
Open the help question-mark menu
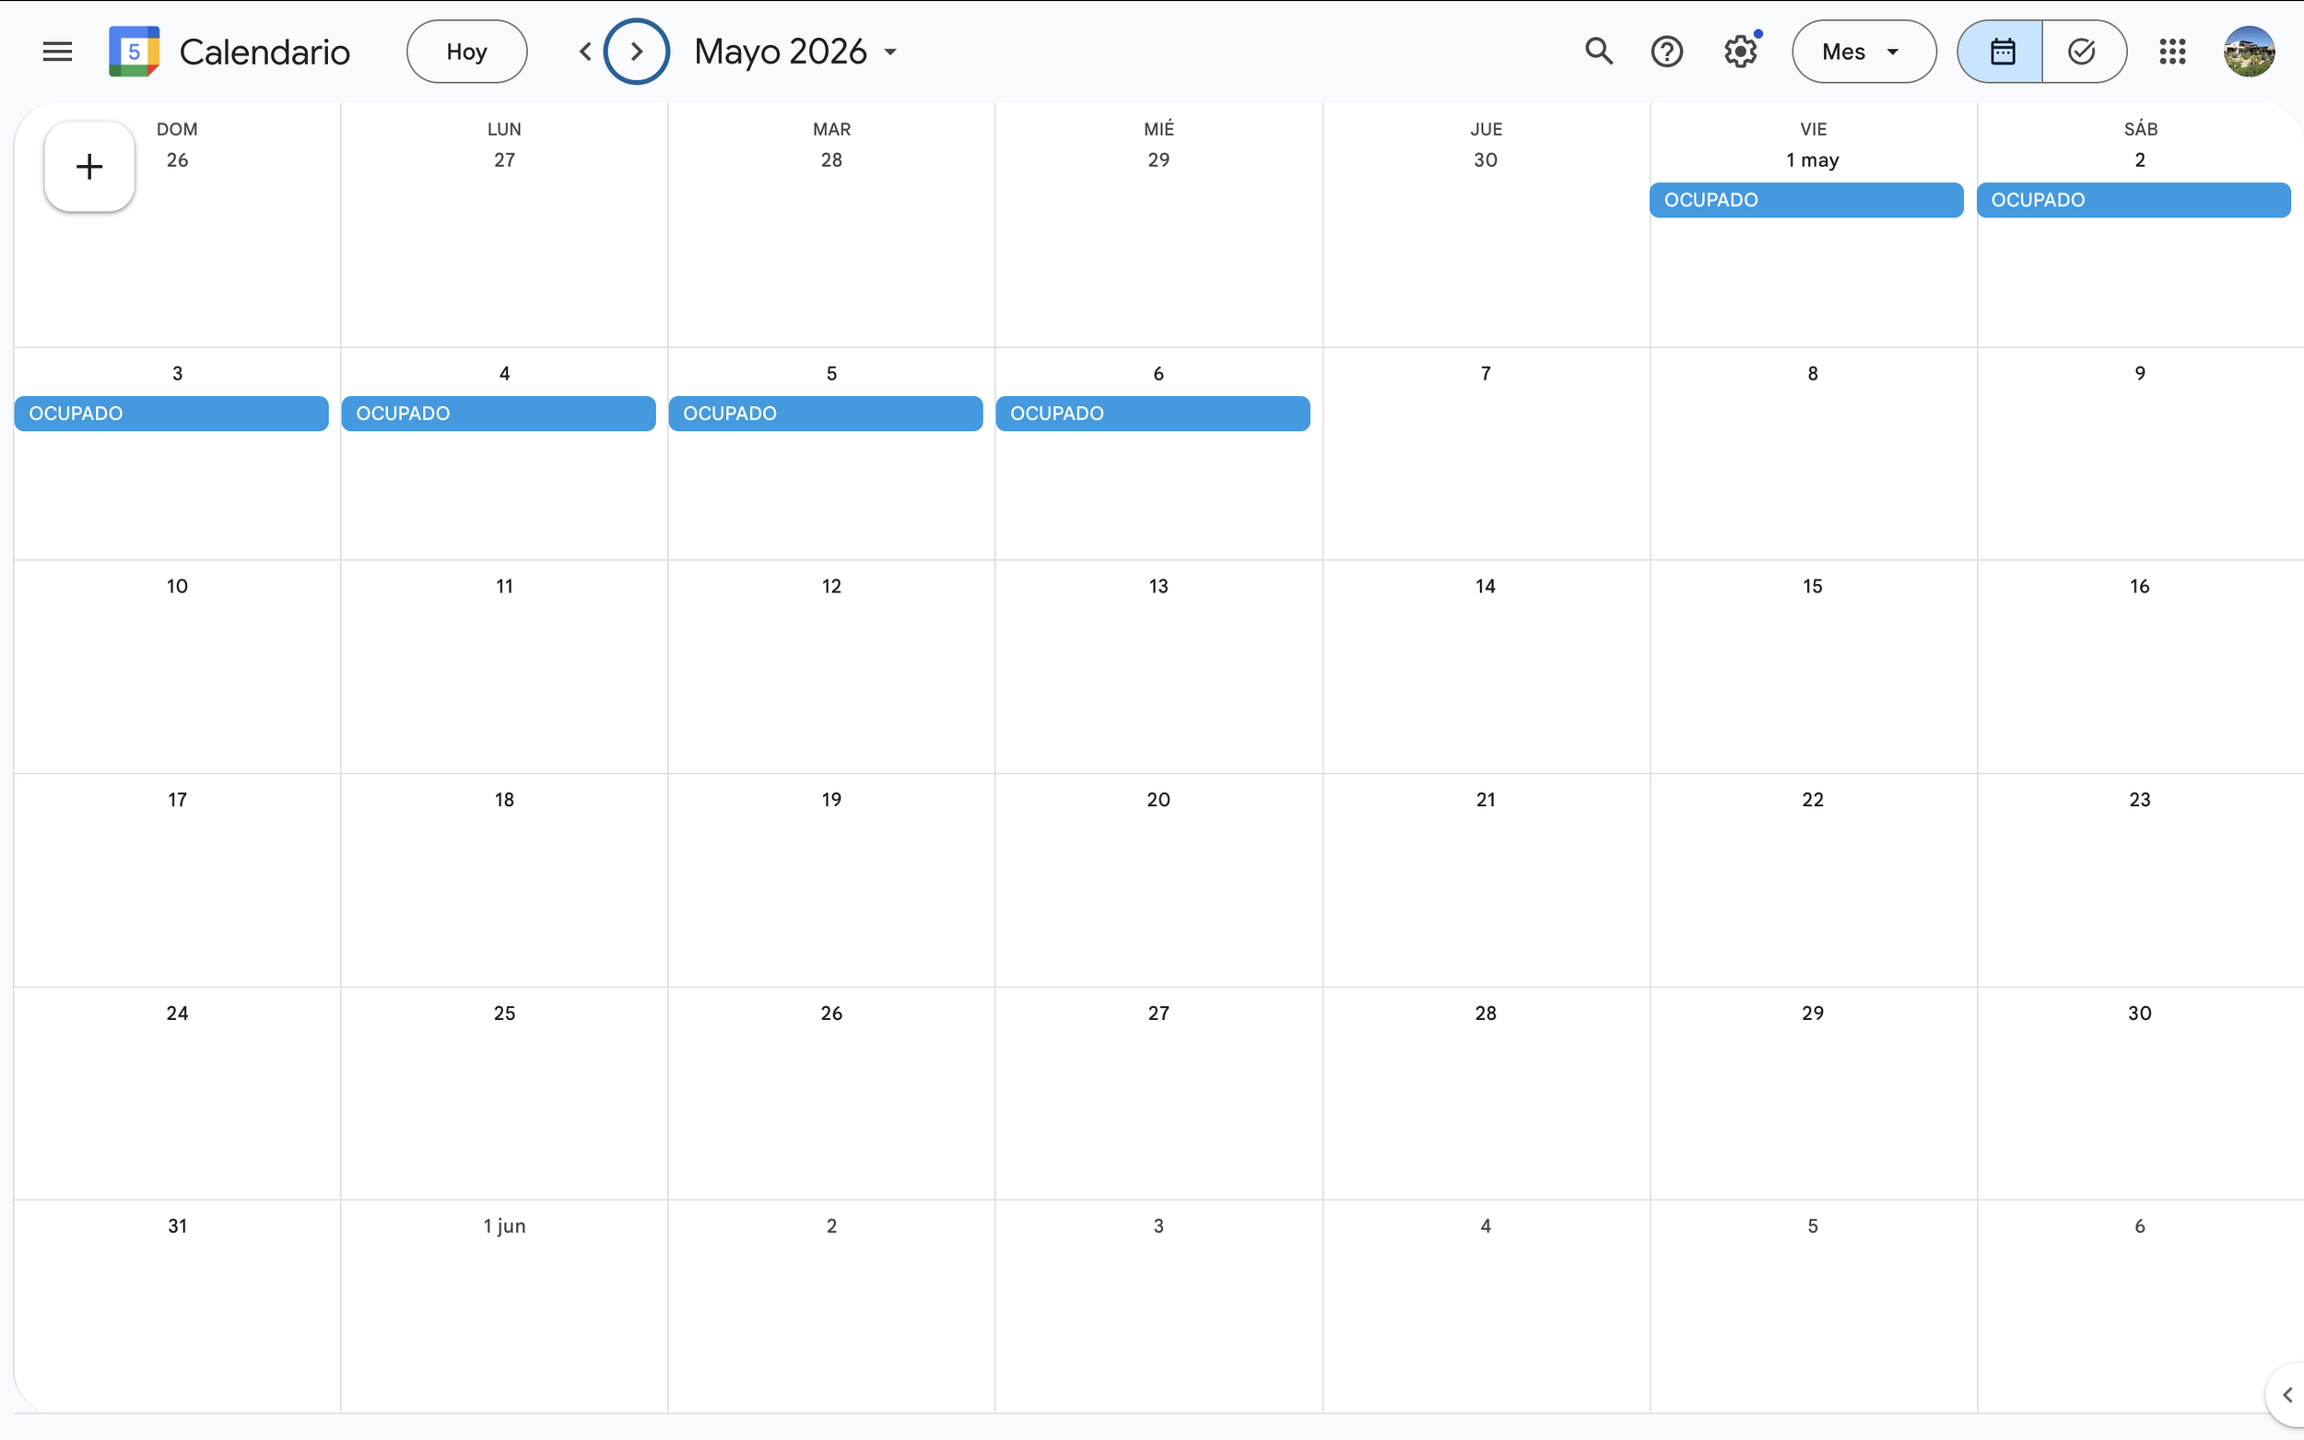1666,52
